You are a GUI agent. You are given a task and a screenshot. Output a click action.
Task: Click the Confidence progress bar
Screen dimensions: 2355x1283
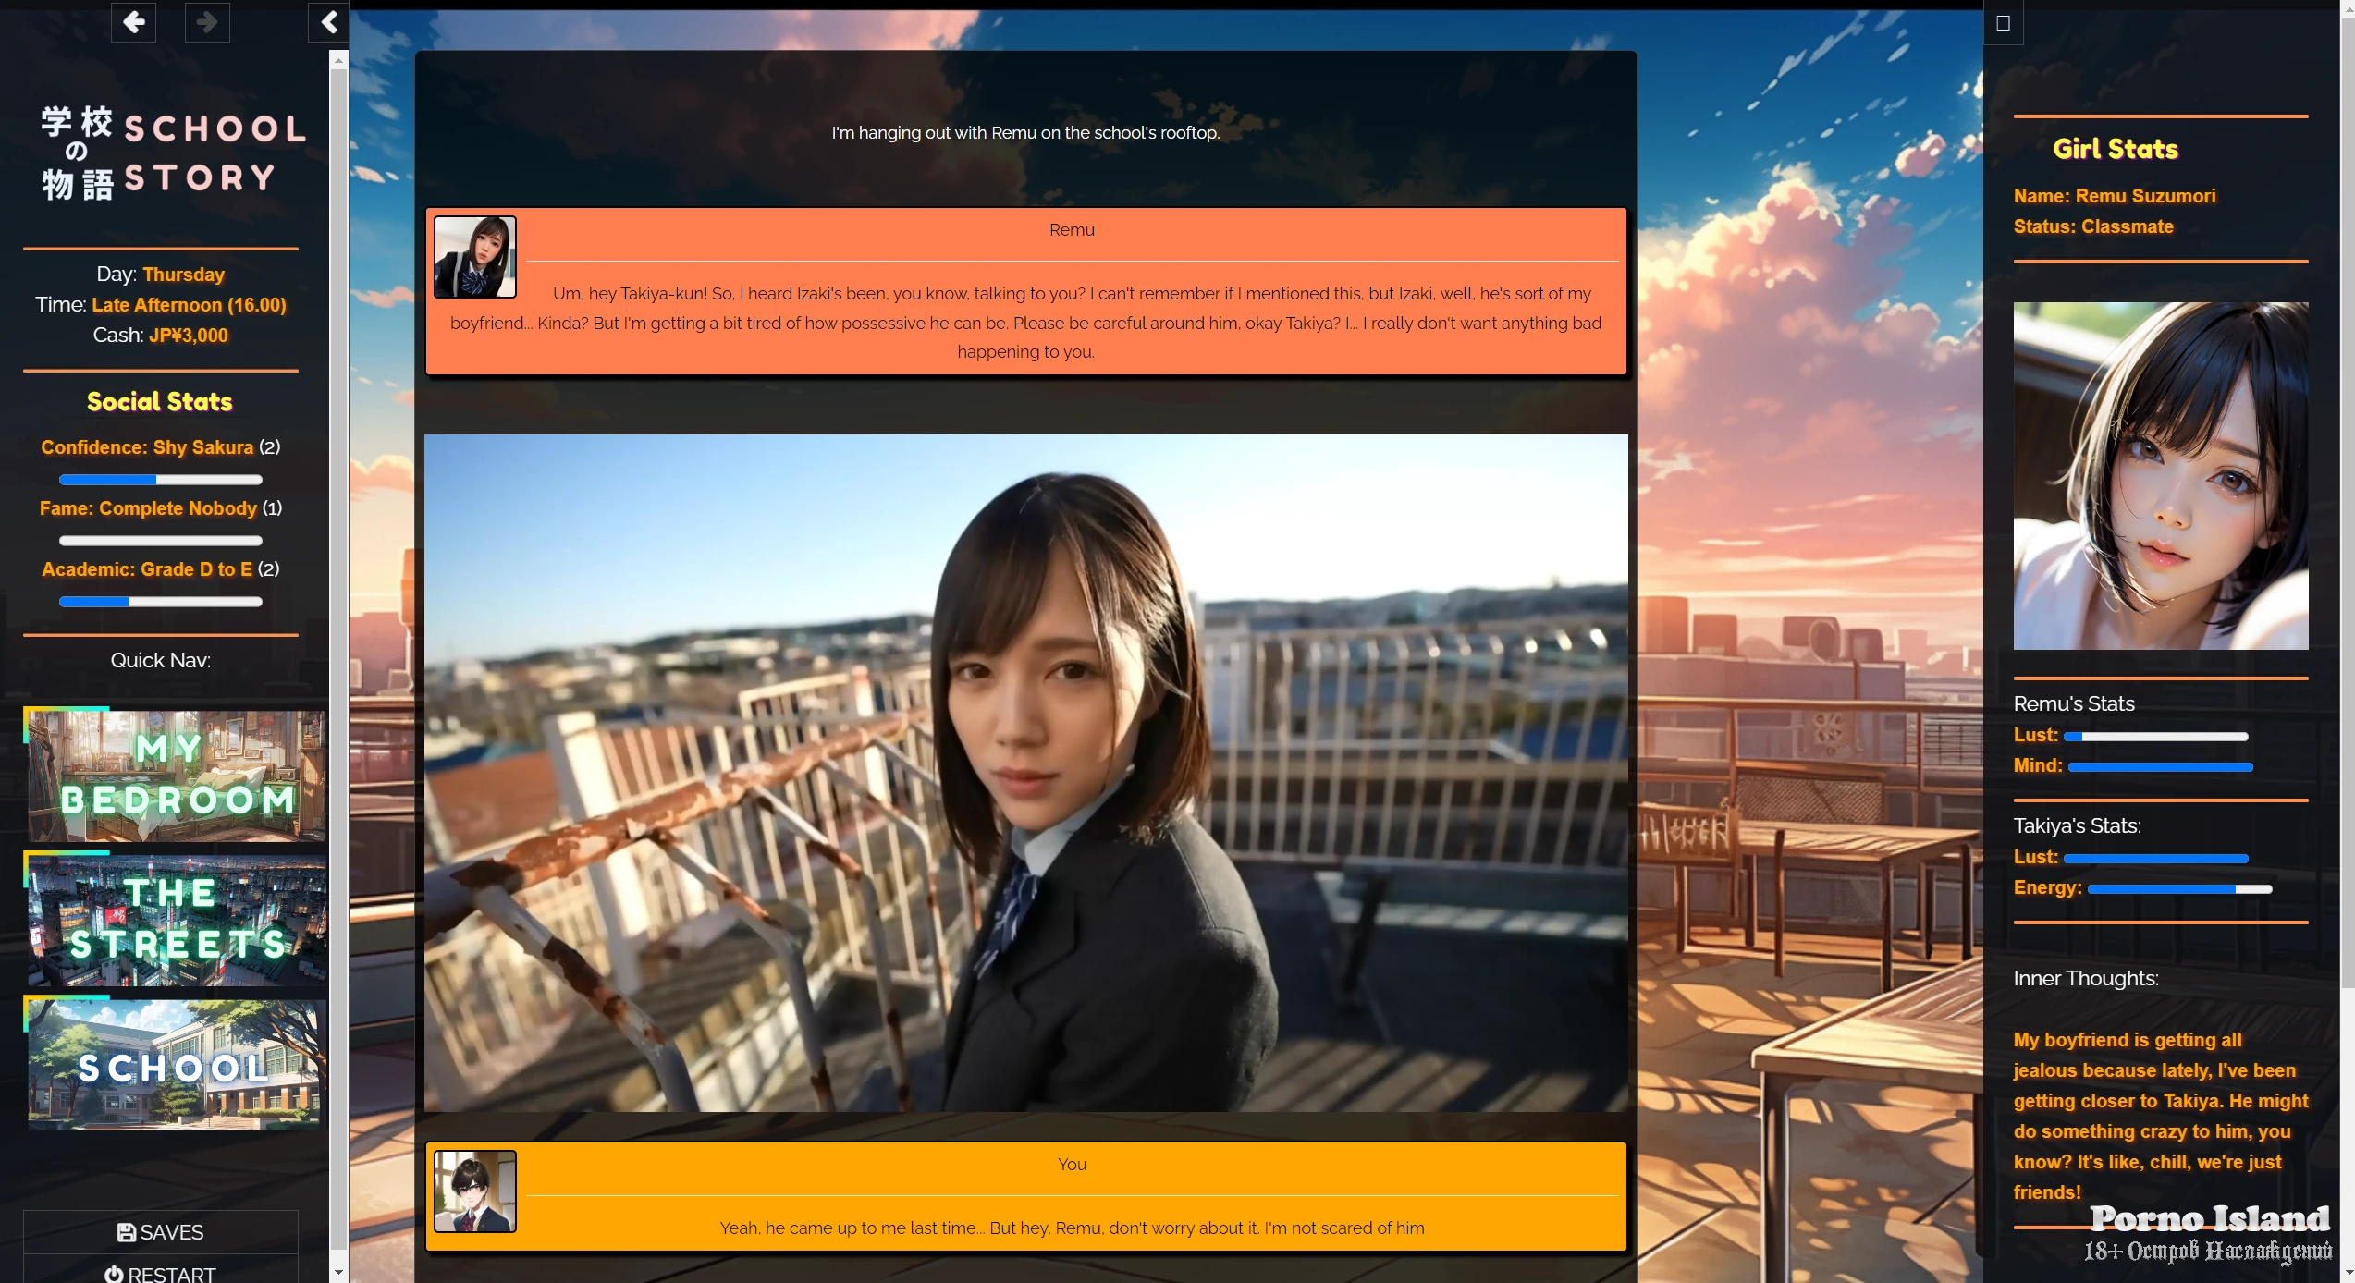pyautogui.click(x=160, y=480)
